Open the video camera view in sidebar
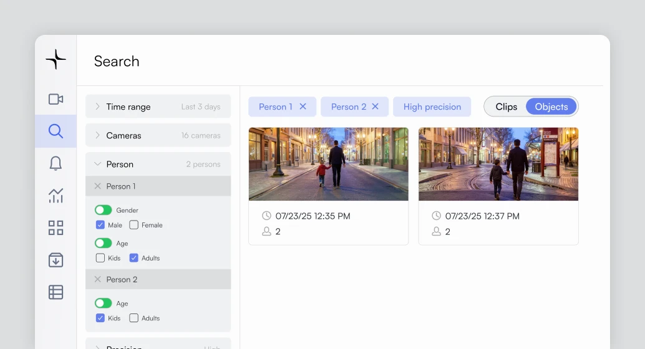The width and height of the screenshot is (645, 349). [56, 99]
